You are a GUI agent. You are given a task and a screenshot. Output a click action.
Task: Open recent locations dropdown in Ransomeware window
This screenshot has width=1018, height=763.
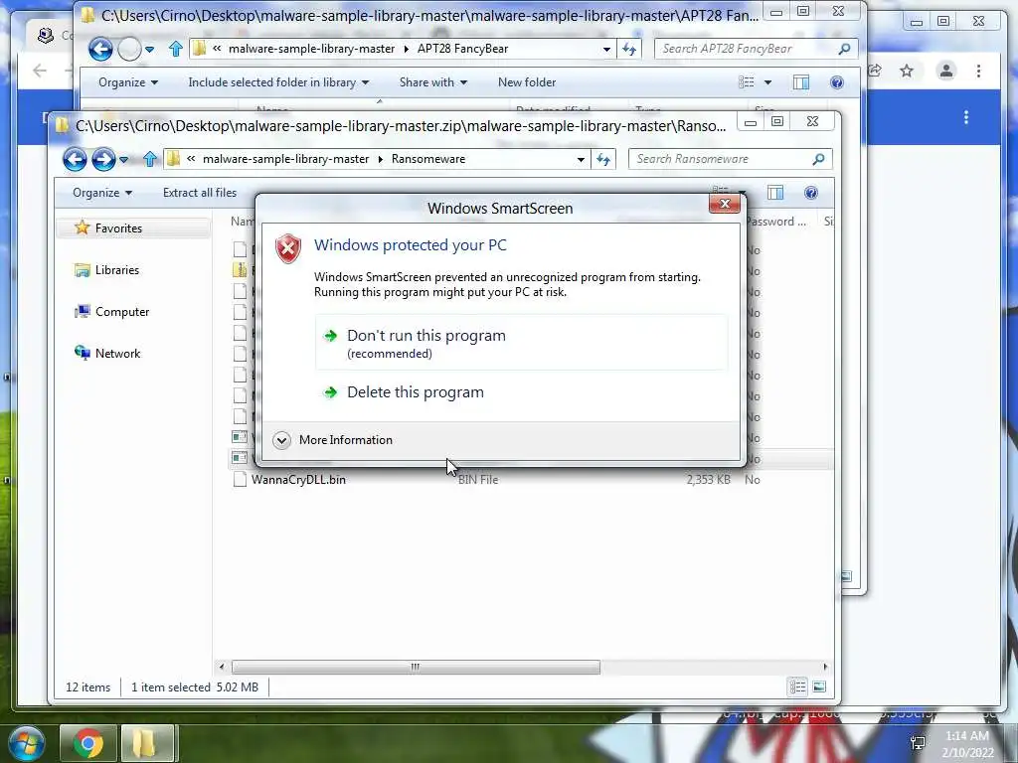(124, 159)
